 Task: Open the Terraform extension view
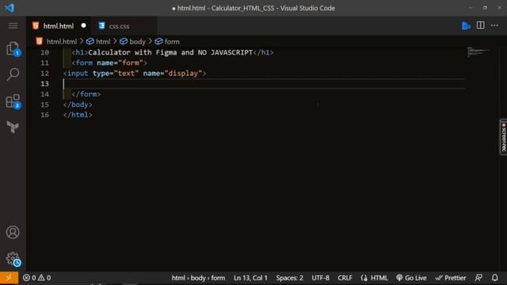[x=13, y=127]
